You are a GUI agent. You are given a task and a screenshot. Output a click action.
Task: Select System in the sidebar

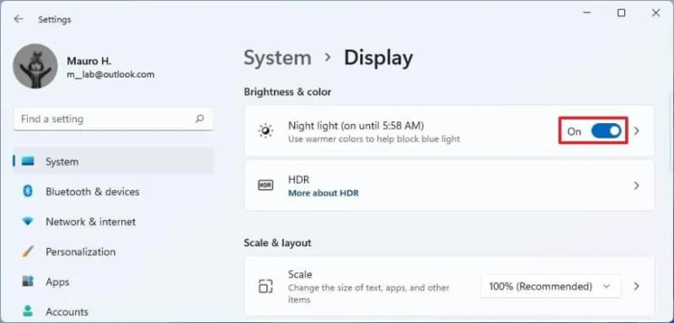(x=113, y=161)
